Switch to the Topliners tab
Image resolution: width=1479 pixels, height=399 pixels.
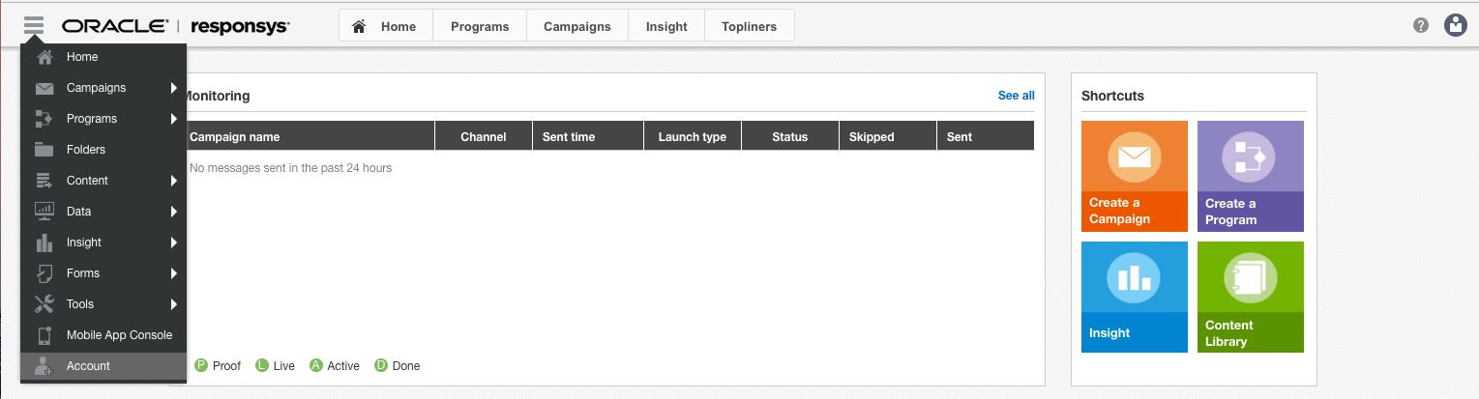click(750, 26)
